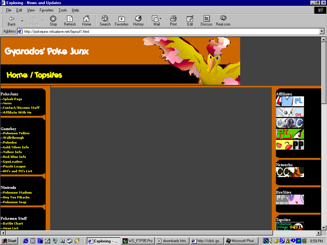Open the Favorites menu
Image resolution: width=327 pixels, height=245 pixels.
(x=46, y=10)
